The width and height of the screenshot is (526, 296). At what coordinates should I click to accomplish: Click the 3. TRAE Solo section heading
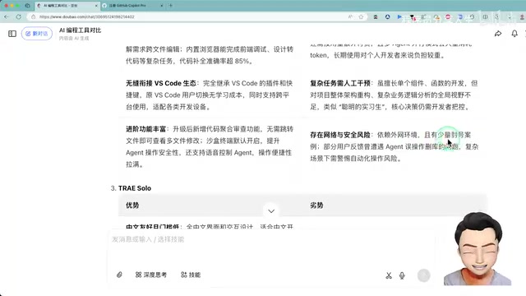(131, 188)
